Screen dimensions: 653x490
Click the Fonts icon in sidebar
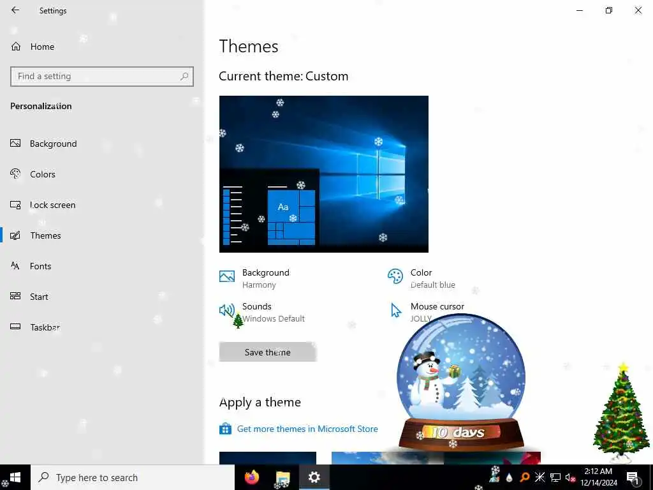coord(15,266)
